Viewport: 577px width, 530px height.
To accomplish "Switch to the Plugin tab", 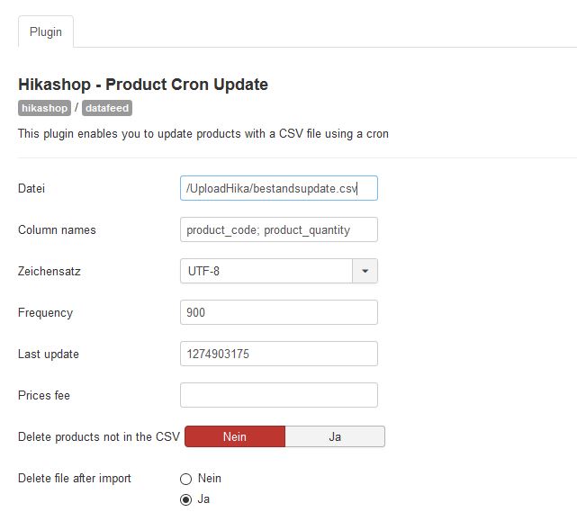I will (x=46, y=31).
